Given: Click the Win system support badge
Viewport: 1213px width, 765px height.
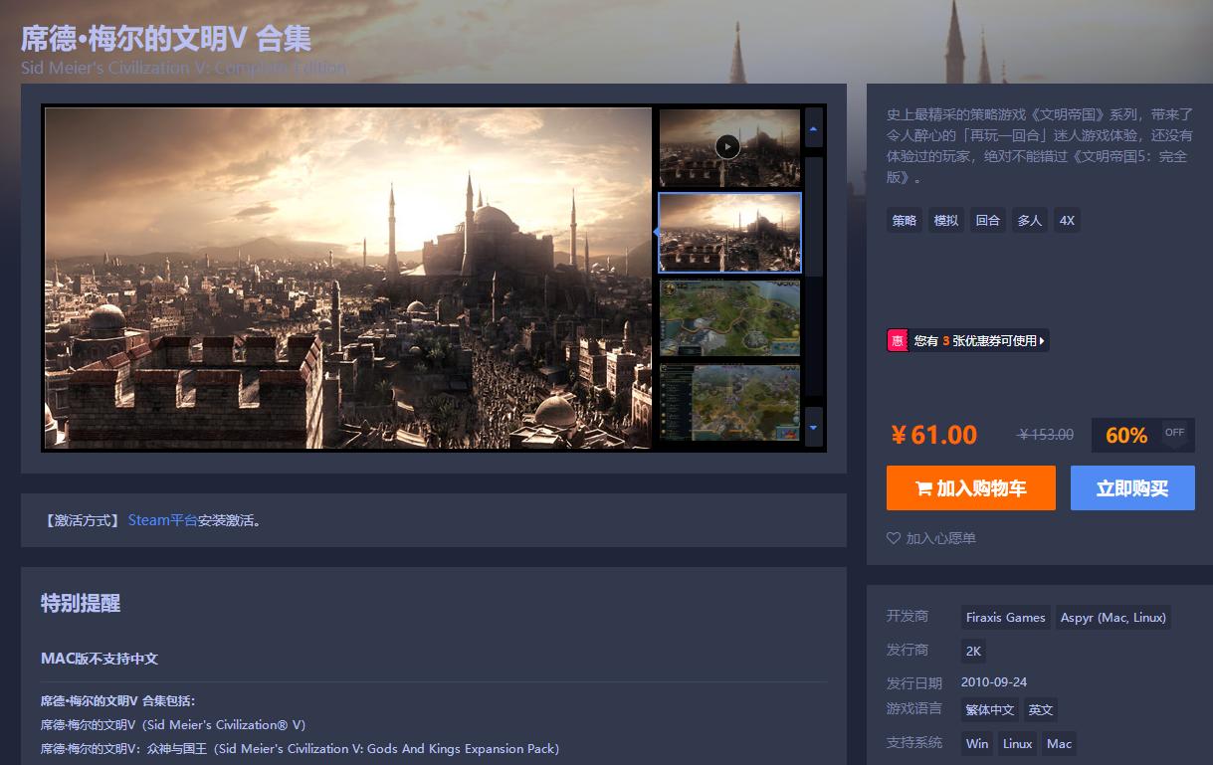Looking at the screenshot, I should [x=976, y=743].
